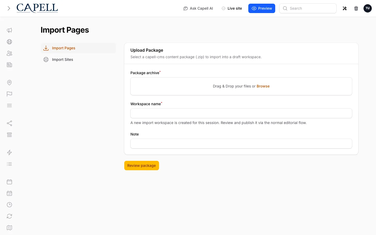Screen dimensions: 376x235
Task: Click the globe icon beside Import Sites
Action: pos(46,60)
